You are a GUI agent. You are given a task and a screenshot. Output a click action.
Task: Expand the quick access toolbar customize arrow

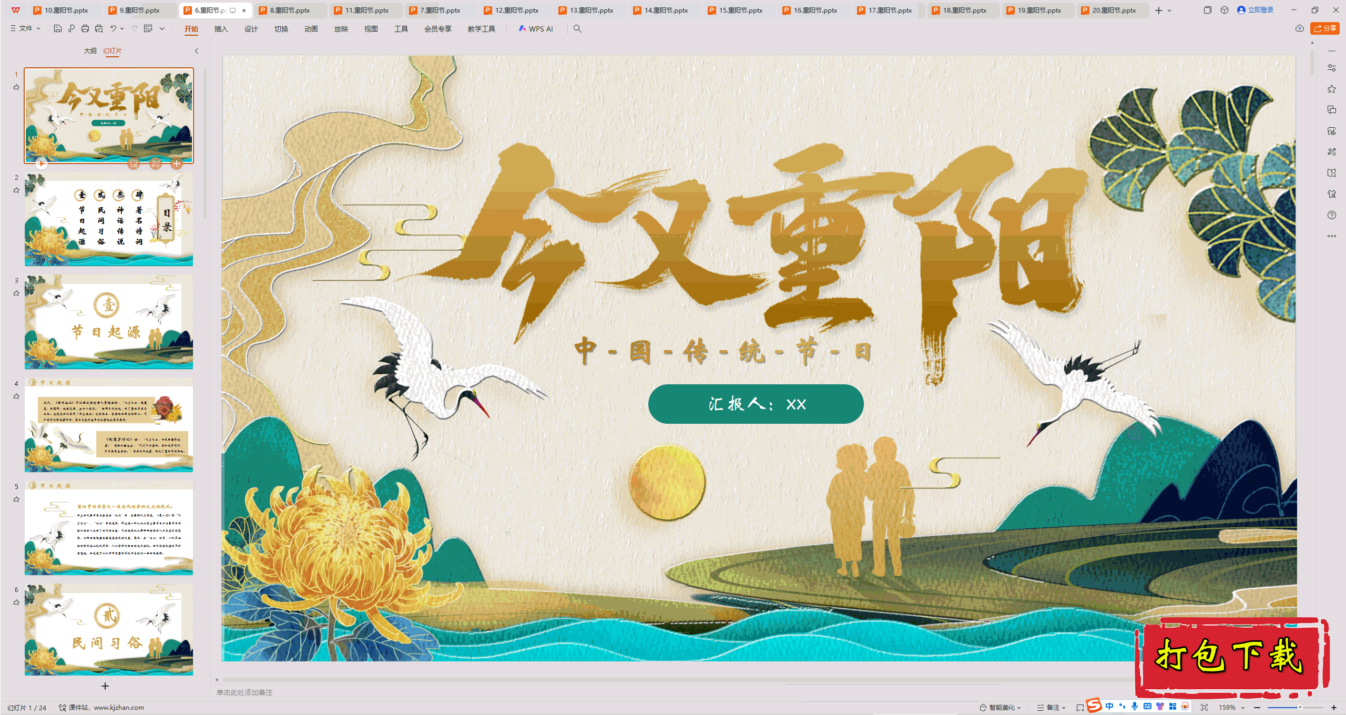coord(162,28)
